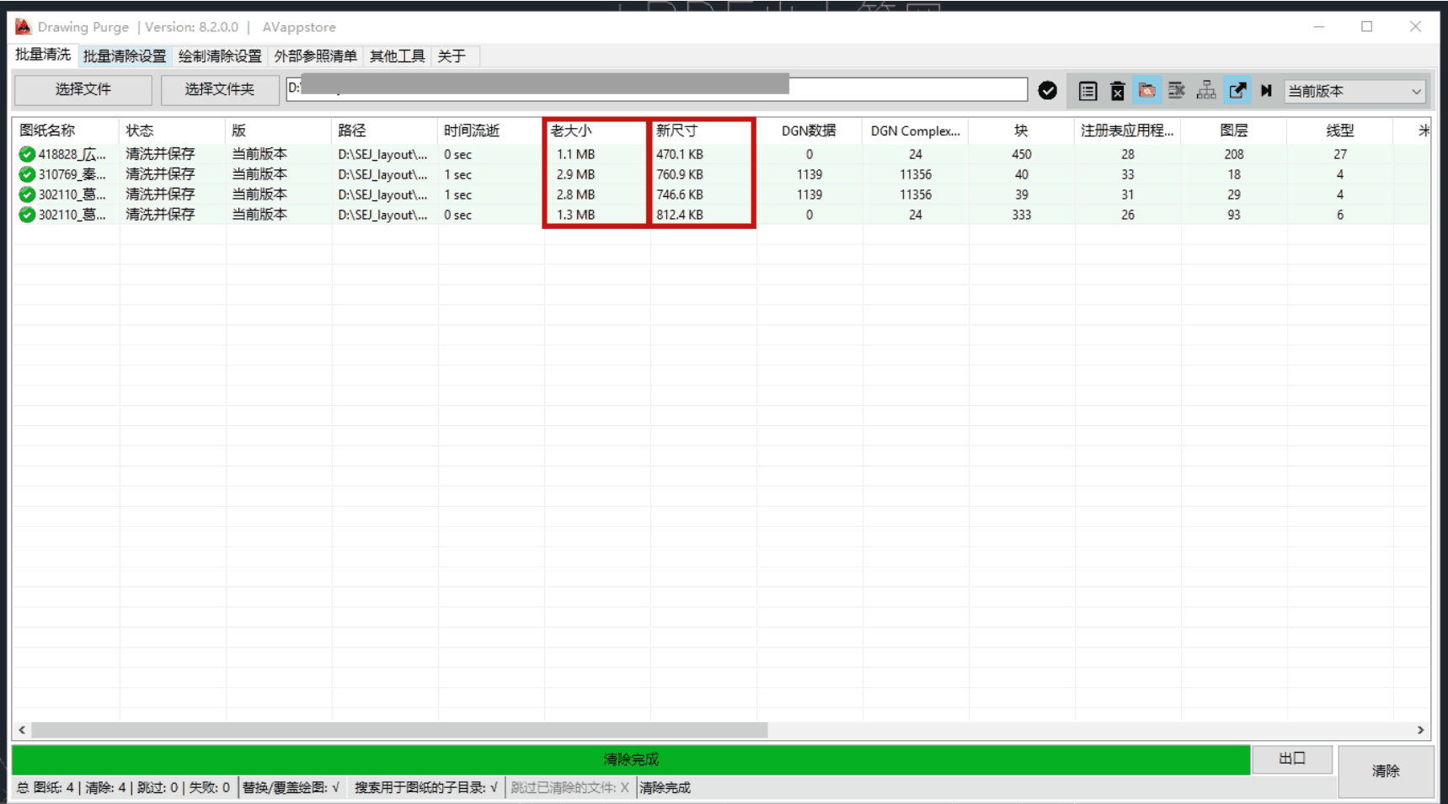Click the skip-to-end arrow icon
Screen dimensions: 1448x804
click(x=1265, y=90)
